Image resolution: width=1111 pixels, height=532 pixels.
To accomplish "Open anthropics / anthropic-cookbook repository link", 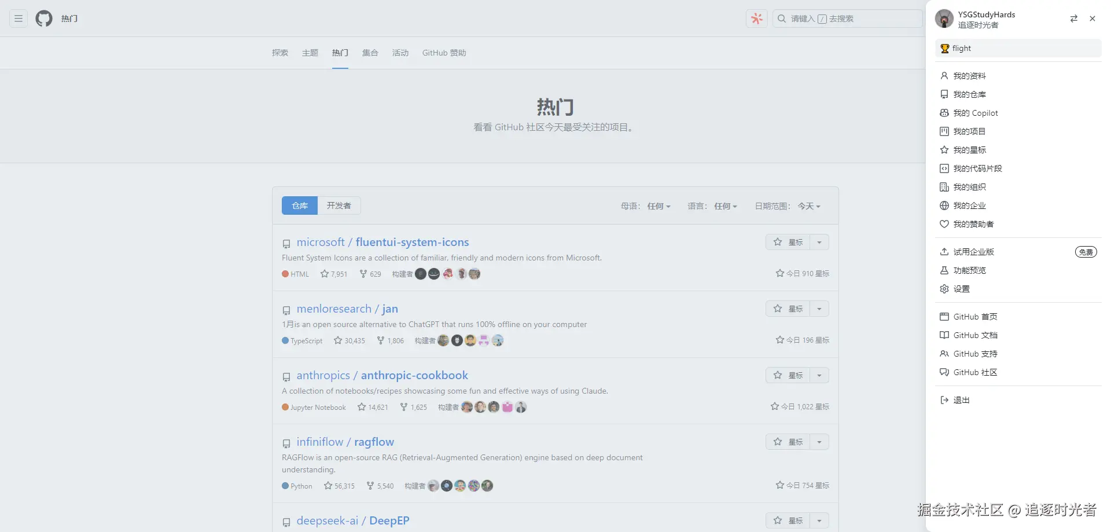I will [382, 375].
